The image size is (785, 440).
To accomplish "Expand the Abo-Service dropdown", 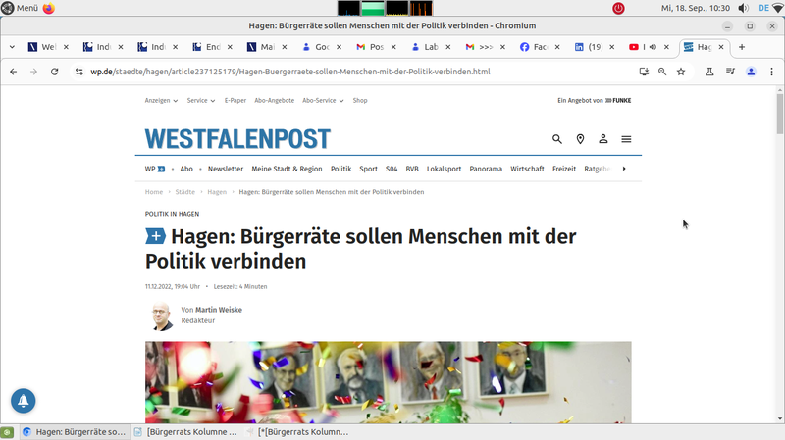I will pyautogui.click(x=323, y=100).
